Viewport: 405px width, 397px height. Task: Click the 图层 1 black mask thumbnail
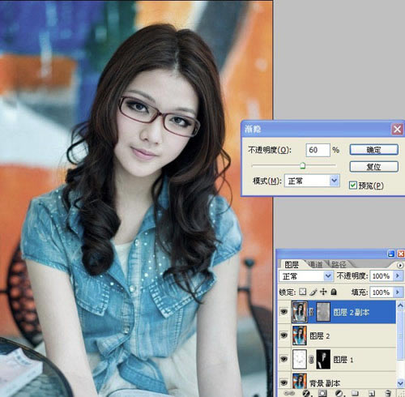pos(323,359)
